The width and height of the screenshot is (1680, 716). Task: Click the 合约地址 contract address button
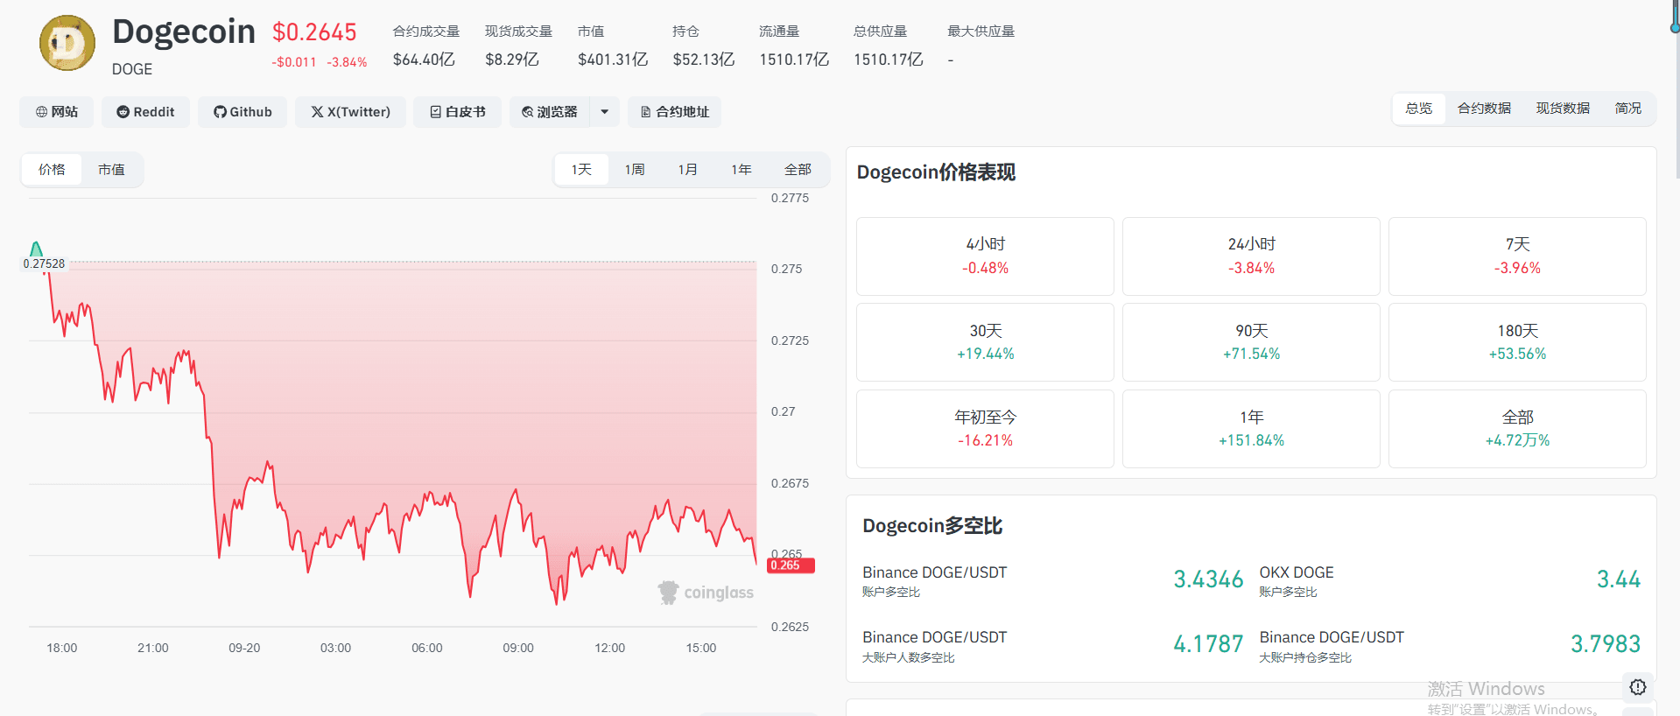(x=674, y=112)
